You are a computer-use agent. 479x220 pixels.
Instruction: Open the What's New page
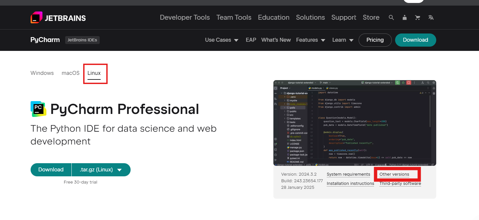(276, 40)
